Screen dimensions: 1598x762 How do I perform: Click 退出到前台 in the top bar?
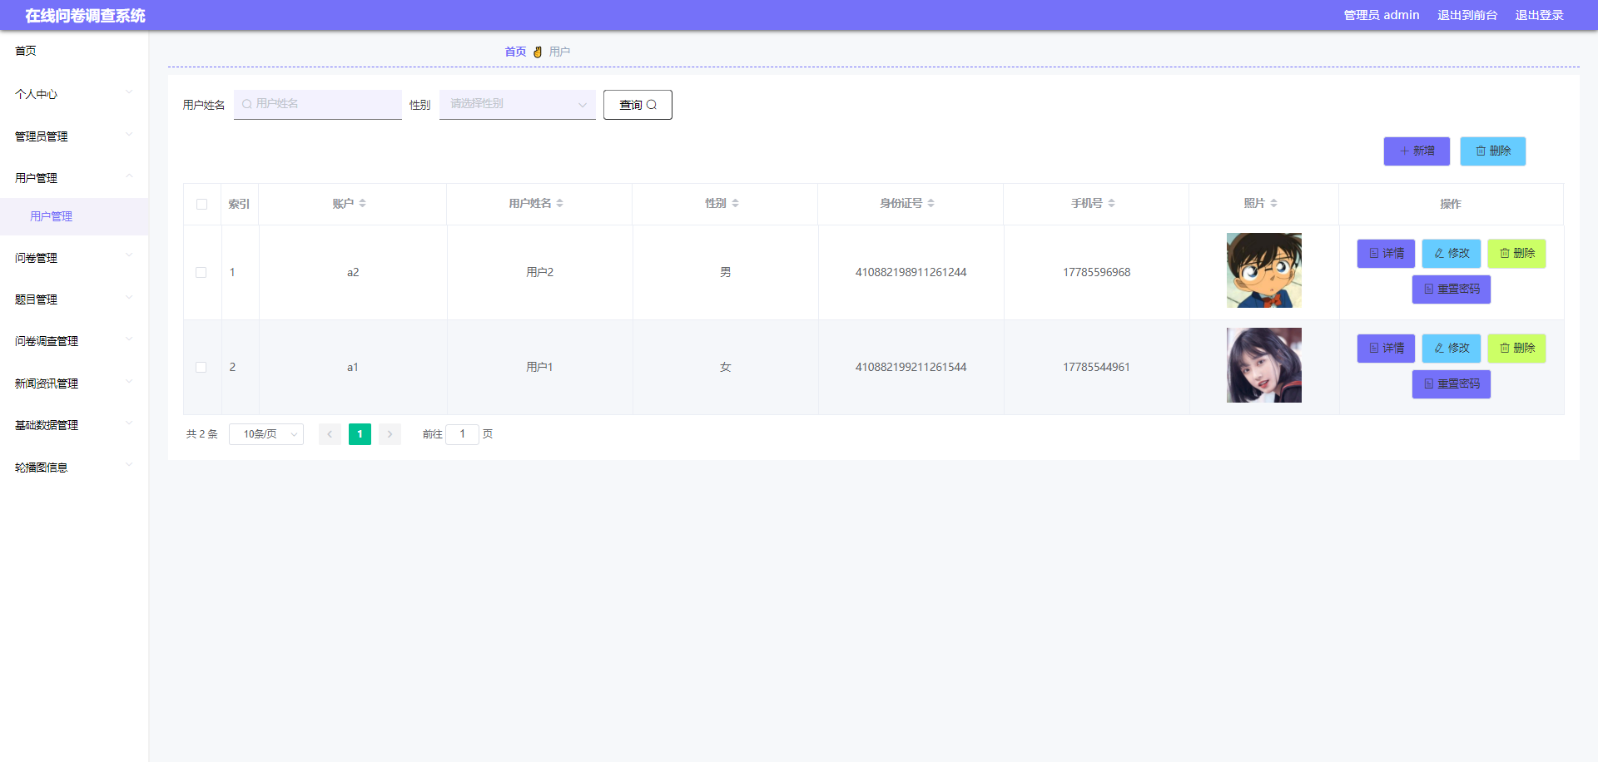(1466, 15)
